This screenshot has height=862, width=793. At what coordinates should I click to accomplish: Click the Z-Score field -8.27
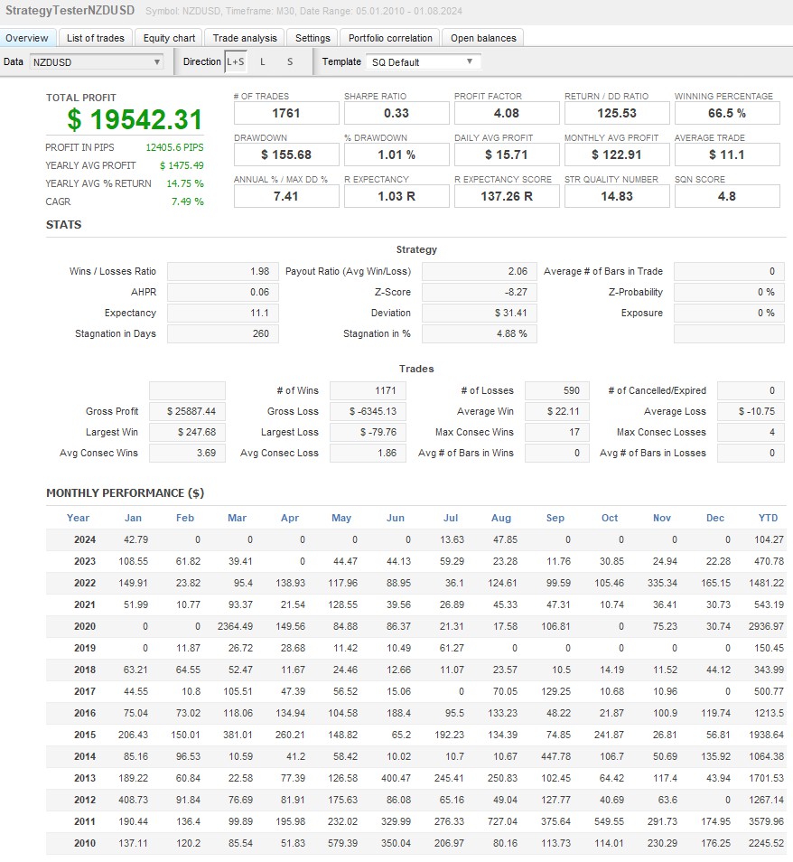pyautogui.click(x=480, y=293)
